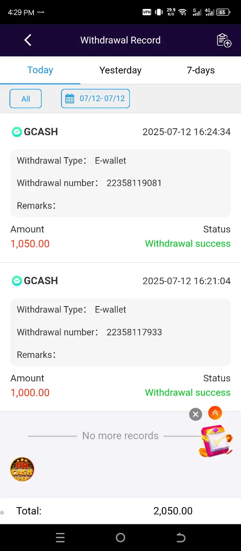Select withdrawal number 22358119081

[134, 183]
